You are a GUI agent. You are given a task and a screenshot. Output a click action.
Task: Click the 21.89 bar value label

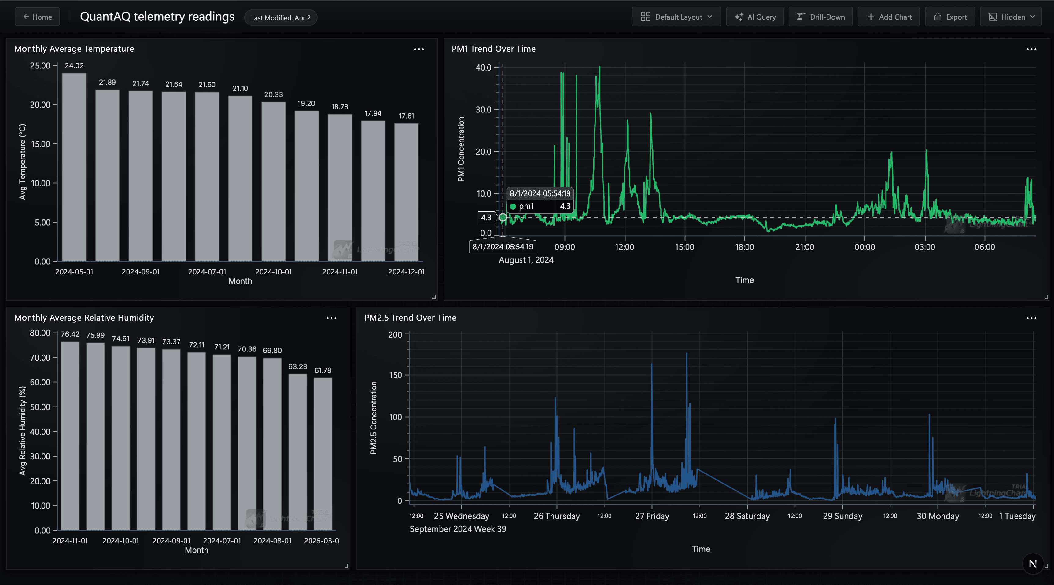coord(107,82)
